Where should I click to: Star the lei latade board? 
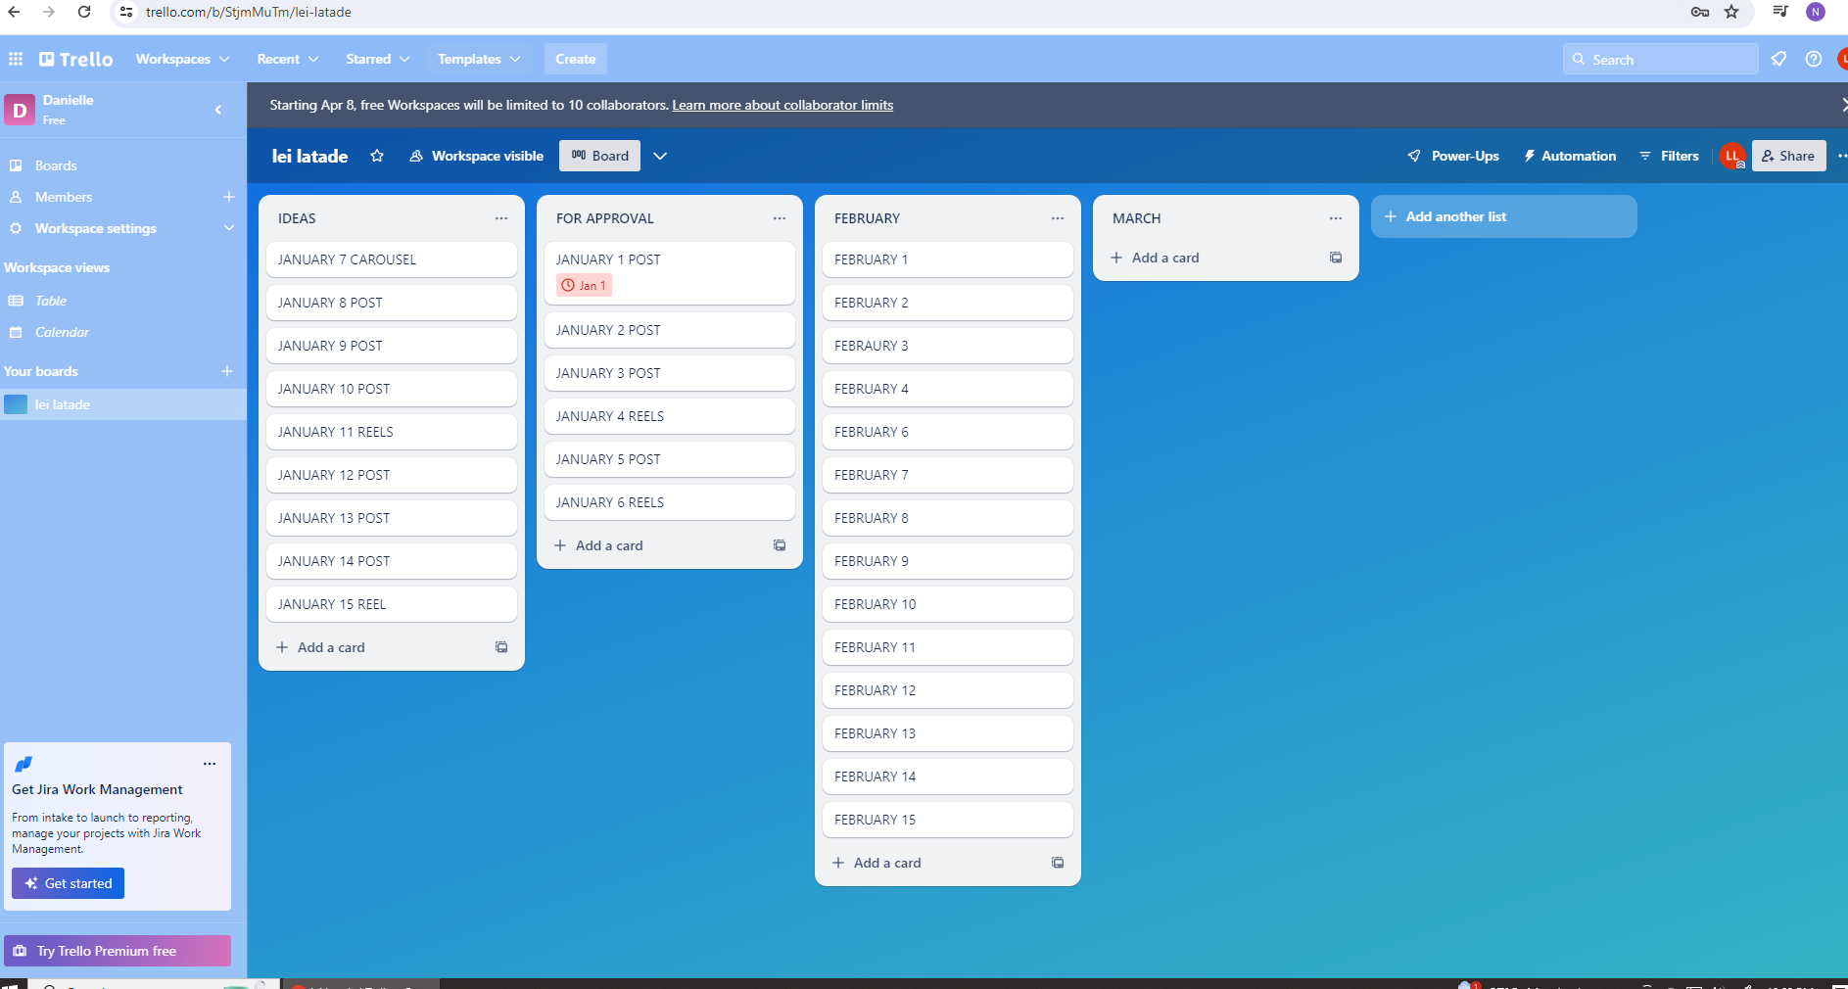[x=377, y=156]
